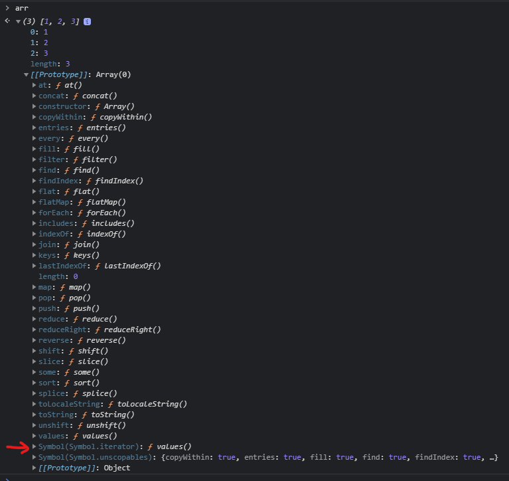
Task: Expand the forEach function entry
Action: (34, 213)
